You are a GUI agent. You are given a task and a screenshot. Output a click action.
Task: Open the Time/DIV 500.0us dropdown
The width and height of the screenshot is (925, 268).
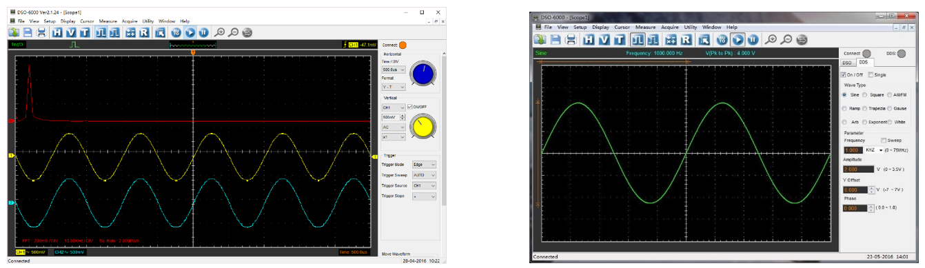[394, 70]
